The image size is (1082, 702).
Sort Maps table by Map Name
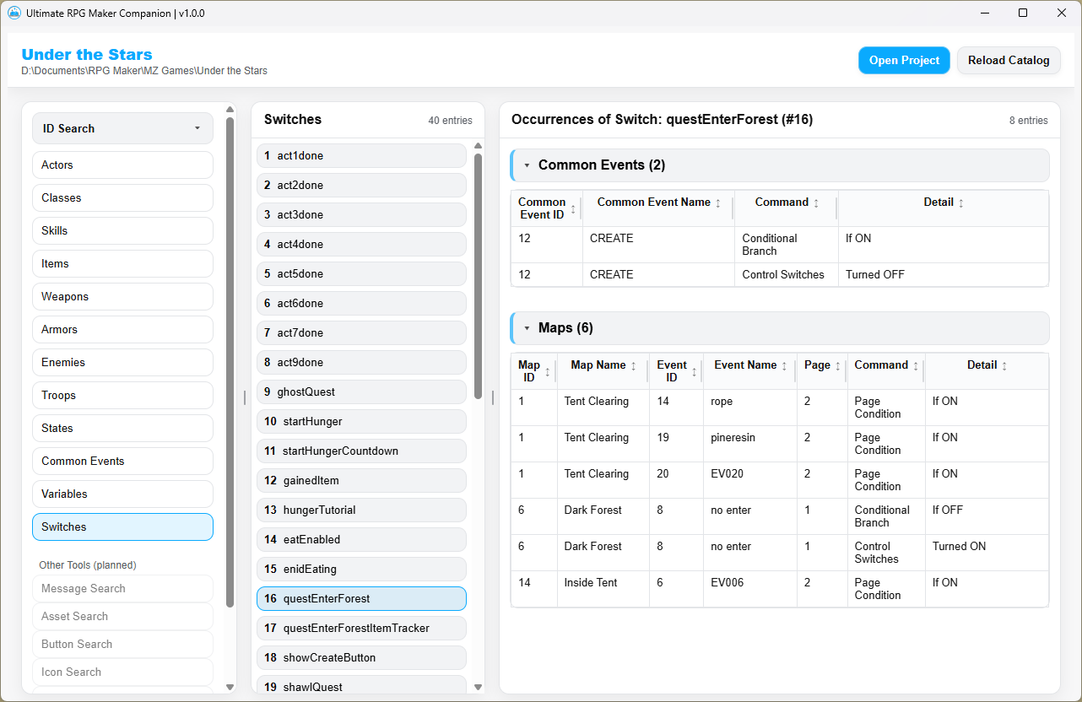point(603,365)
